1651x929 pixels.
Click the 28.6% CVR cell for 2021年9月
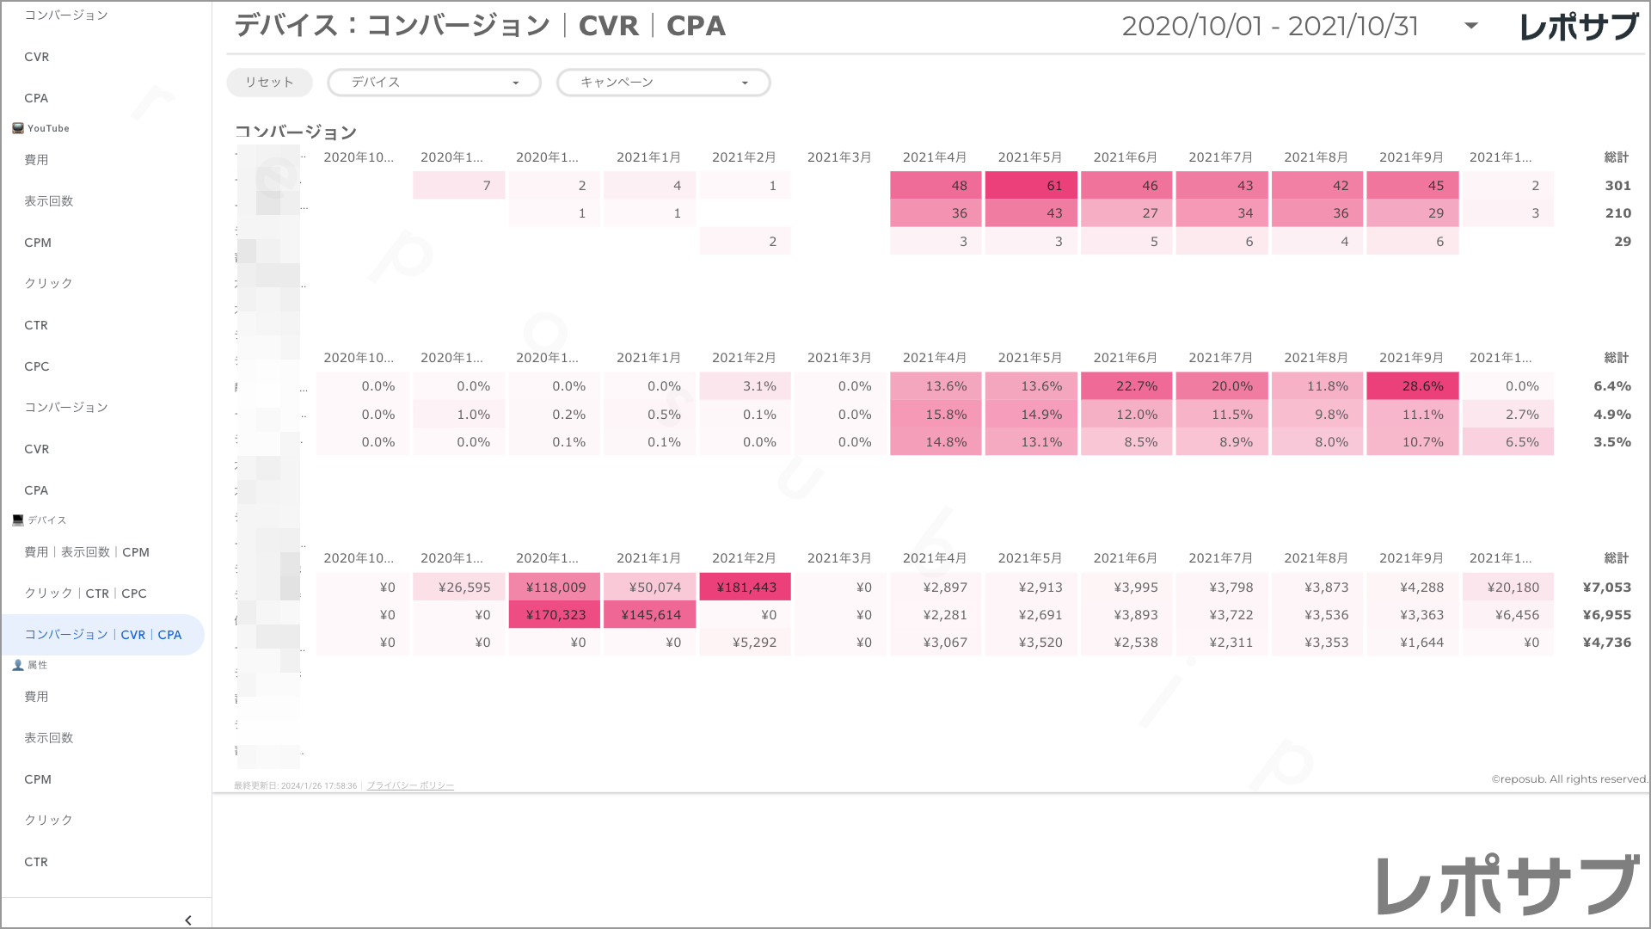click(x=1413, y=386)
